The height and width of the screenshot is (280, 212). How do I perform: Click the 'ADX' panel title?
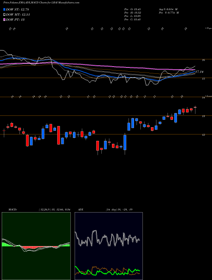pyautogui.click(x=81, y=210)
